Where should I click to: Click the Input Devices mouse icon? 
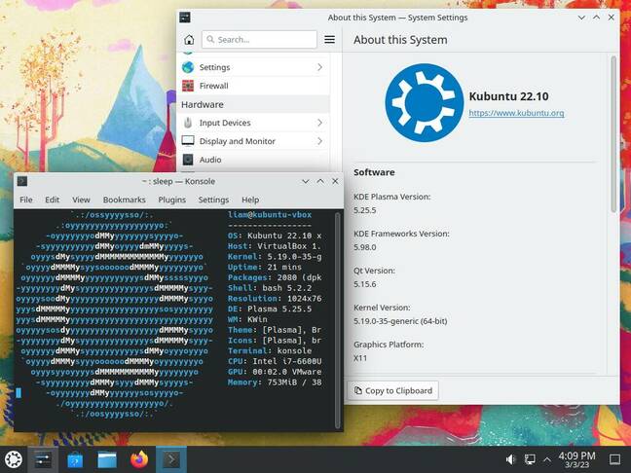click(x=188, y=123)
